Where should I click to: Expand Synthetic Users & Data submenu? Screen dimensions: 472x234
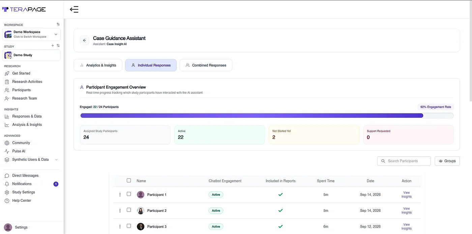56,160
